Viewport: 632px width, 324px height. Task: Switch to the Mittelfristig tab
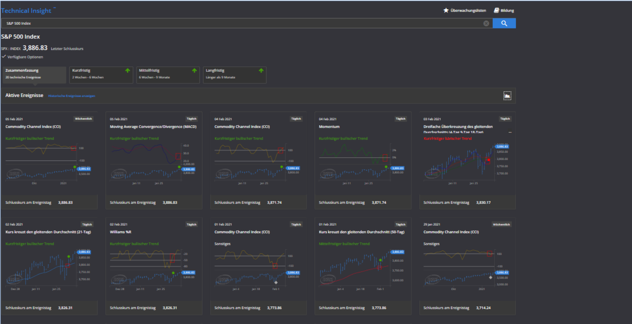[x=168, y=75]
